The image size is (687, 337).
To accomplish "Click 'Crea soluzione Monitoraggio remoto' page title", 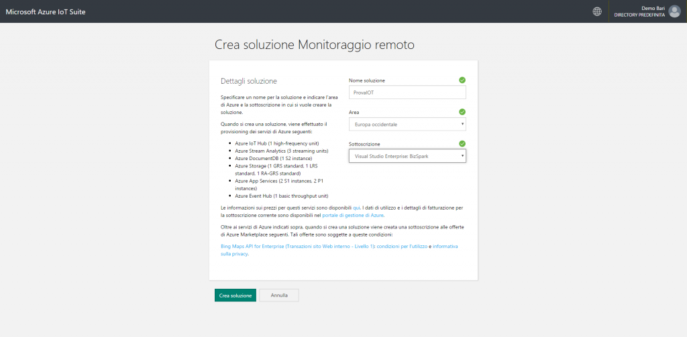I will [314, 45].
